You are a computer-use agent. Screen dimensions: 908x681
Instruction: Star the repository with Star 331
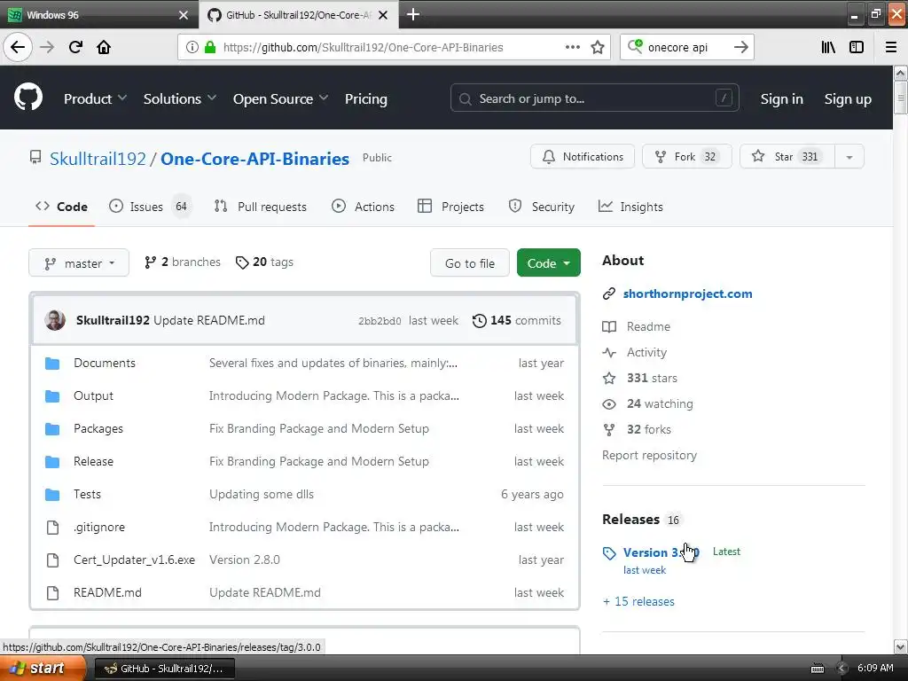tap(787, 156)
